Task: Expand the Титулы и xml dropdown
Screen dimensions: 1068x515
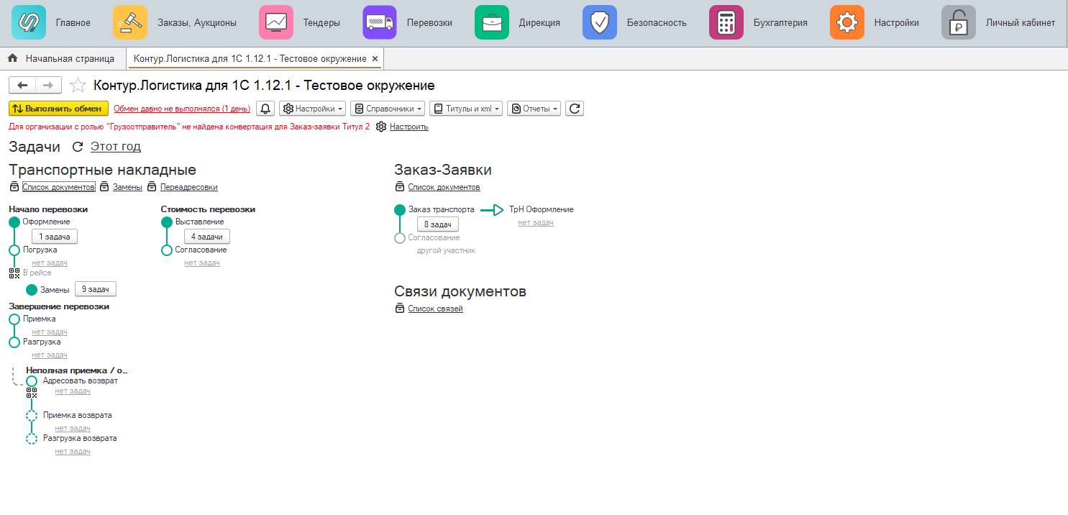Action: [x=466, y=109]
